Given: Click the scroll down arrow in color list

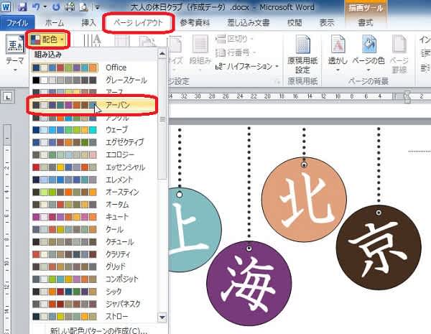Looking at the screenshot, I should click(163, 316).
